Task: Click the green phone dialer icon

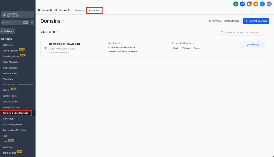Action: pyautogui.click(x=235, y=4)
